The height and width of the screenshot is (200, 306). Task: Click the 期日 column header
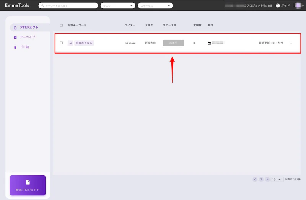210,25
